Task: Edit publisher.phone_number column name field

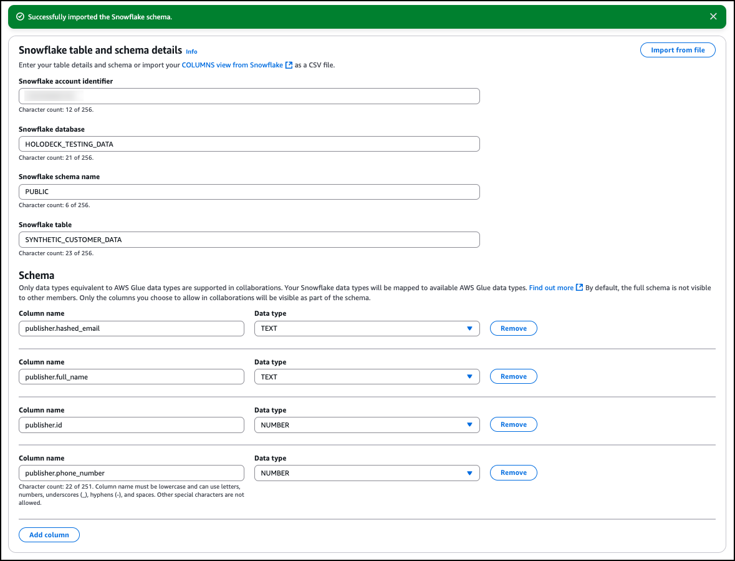Action: tap(132, 473)
